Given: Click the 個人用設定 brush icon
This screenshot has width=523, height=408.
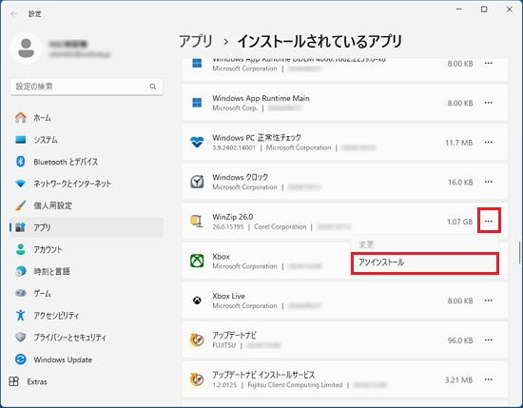Looking at the screenshot, I should pyautogui.click(x=21, y=205).
